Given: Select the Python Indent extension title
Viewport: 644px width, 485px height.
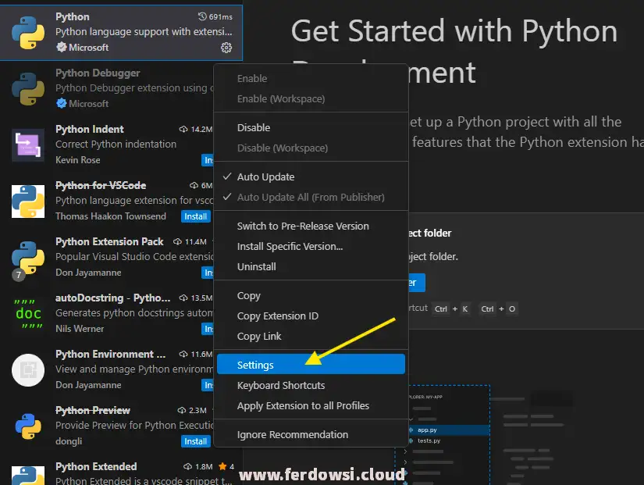Looking at the screenshot, I should 90,129.
